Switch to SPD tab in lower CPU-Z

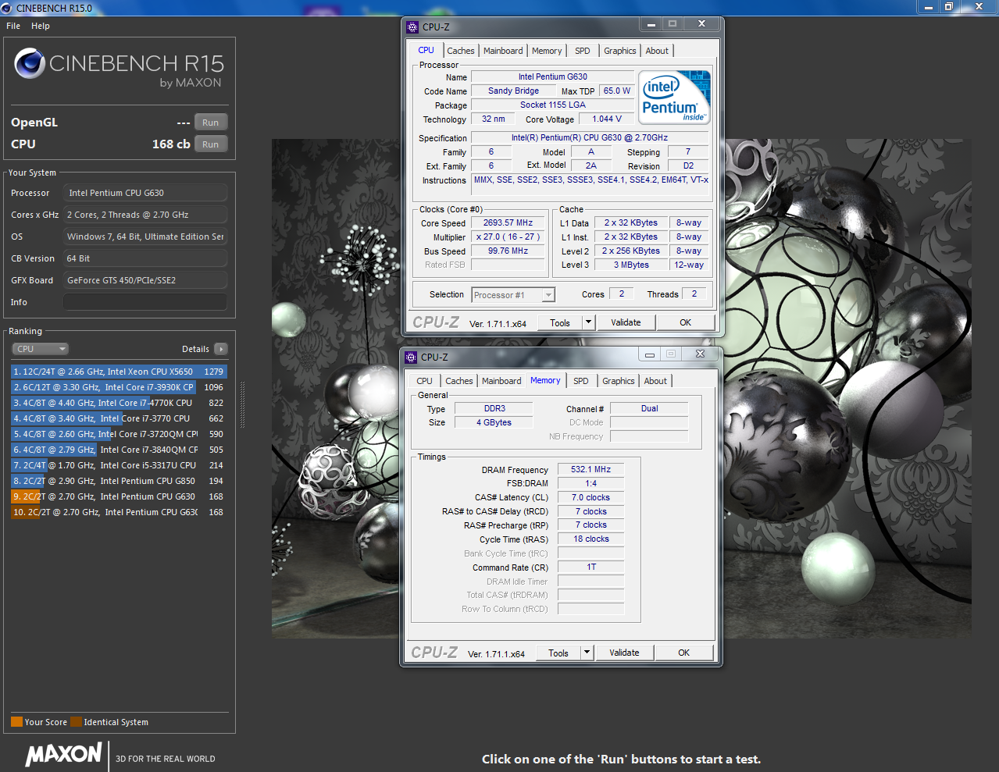click(x=581, y=381)
